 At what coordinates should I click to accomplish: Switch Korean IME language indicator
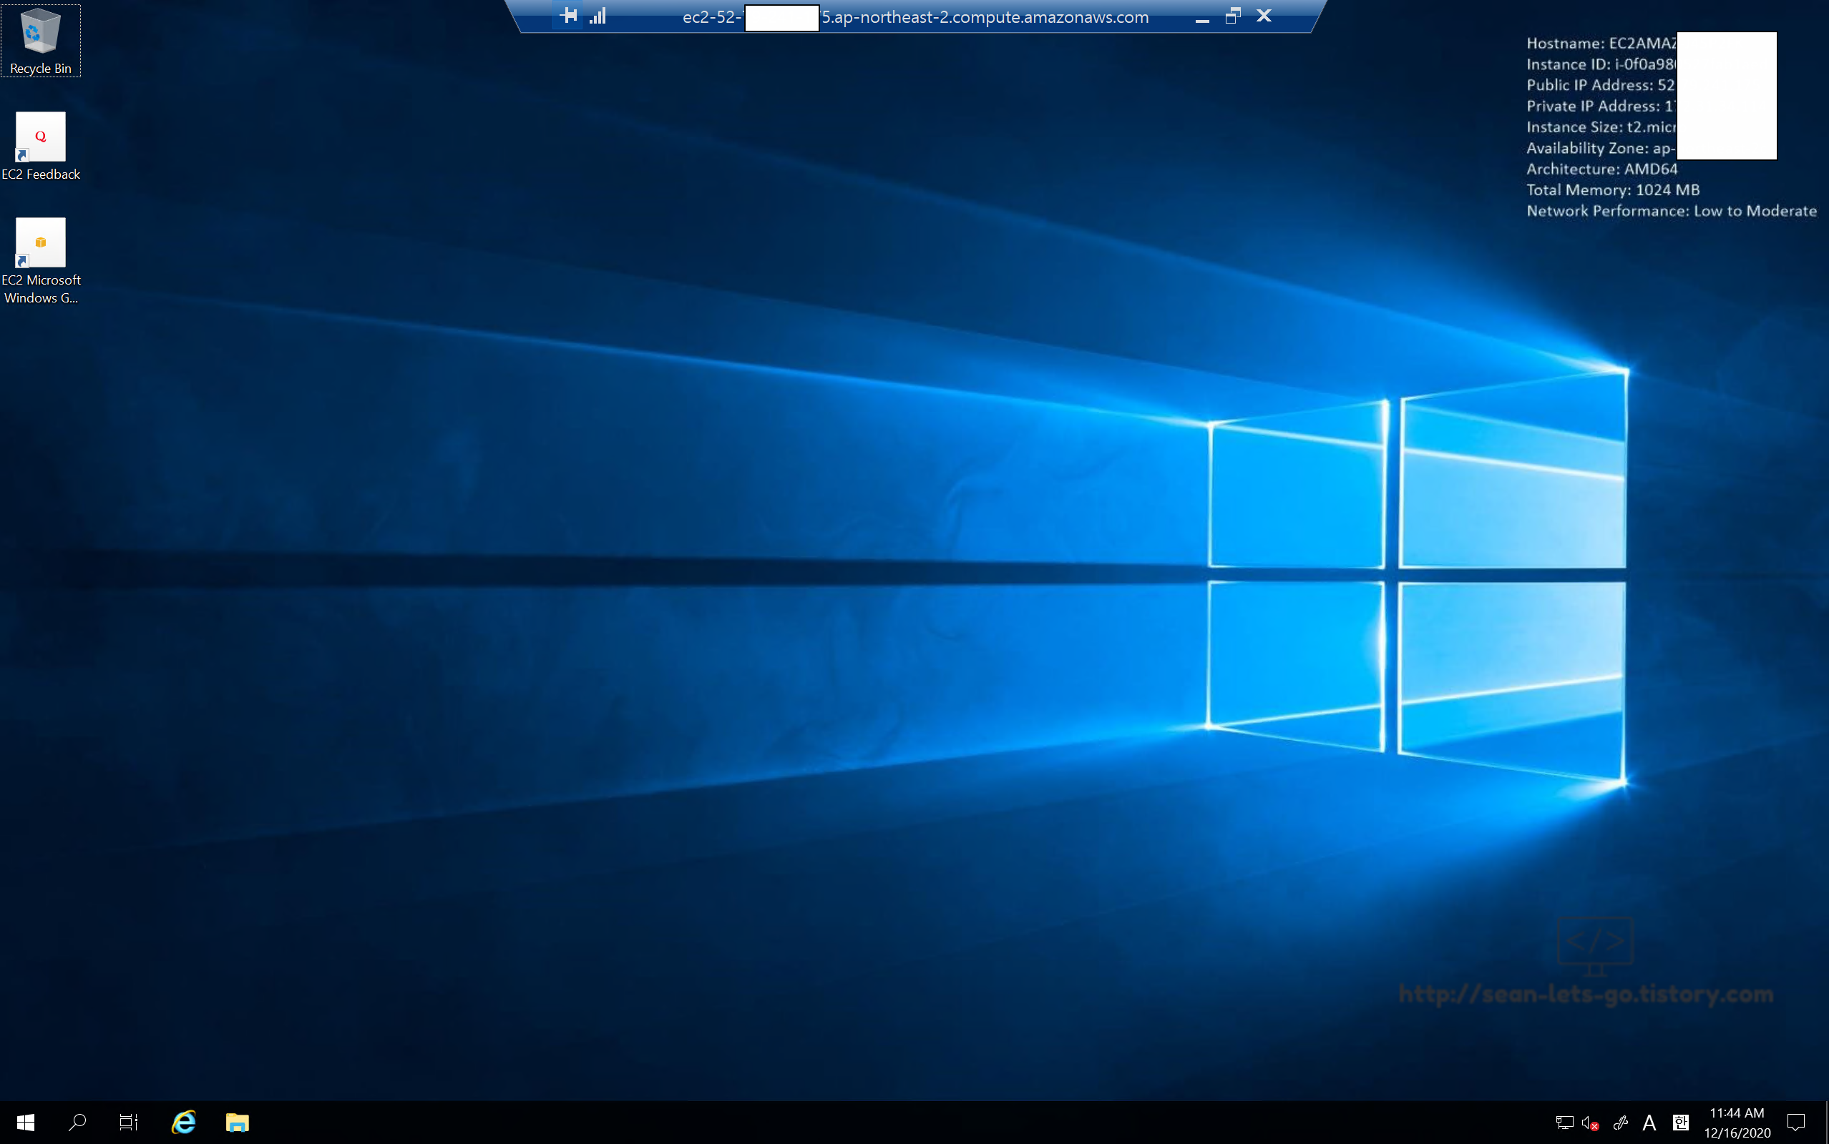1681,1123
